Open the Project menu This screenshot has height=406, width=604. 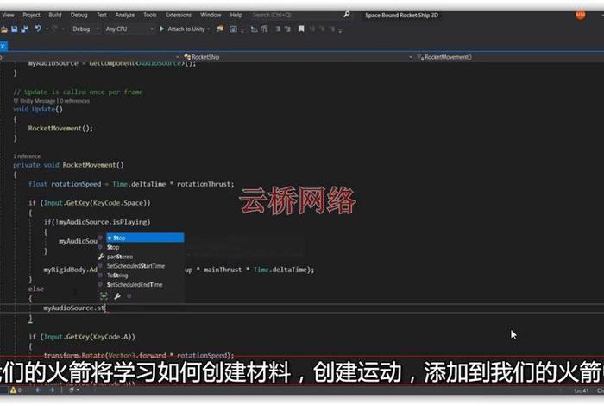[31, 15]
